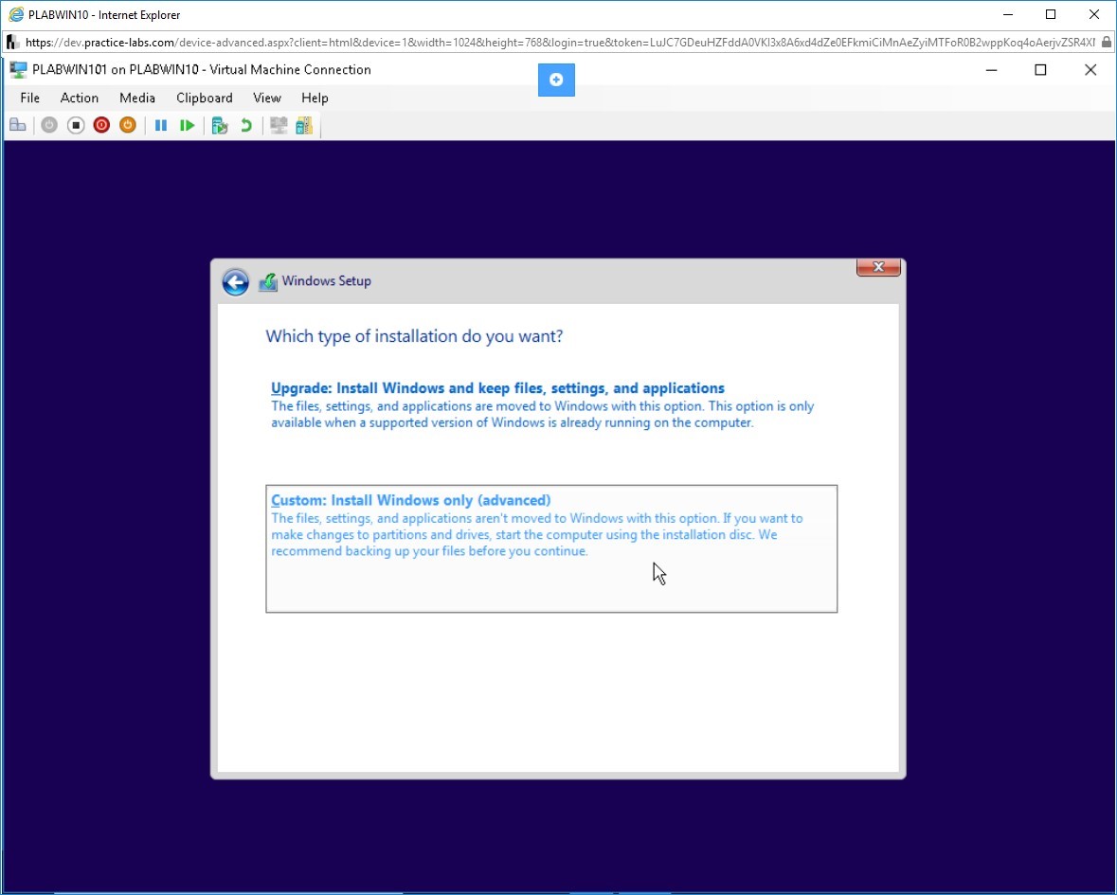This screenshot has height=895, width=1117.
Task: Click the blue plus button below the address bar
Action: [x=556, y=80]
